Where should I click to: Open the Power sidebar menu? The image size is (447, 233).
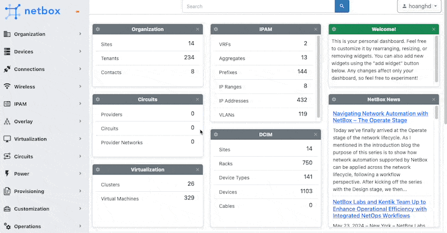(x=43, y=174)
